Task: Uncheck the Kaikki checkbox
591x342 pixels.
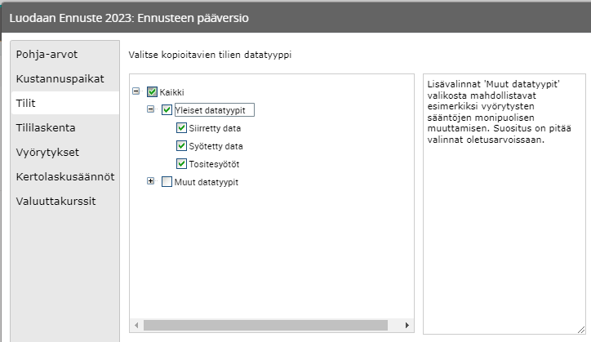Action: click(x=152, y=92)
